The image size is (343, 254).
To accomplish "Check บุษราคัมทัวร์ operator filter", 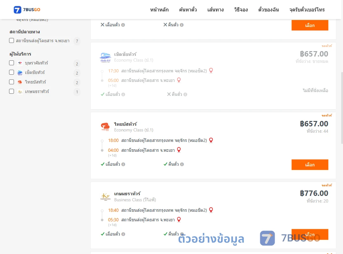I will (x=12, y=63).
